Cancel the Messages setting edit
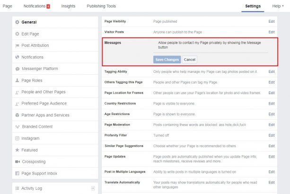 [189, 60]
